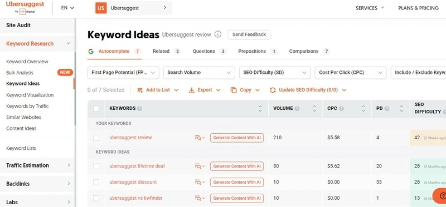Open the EN language dropdown
446x207 pixels.
tap(67, 8)
